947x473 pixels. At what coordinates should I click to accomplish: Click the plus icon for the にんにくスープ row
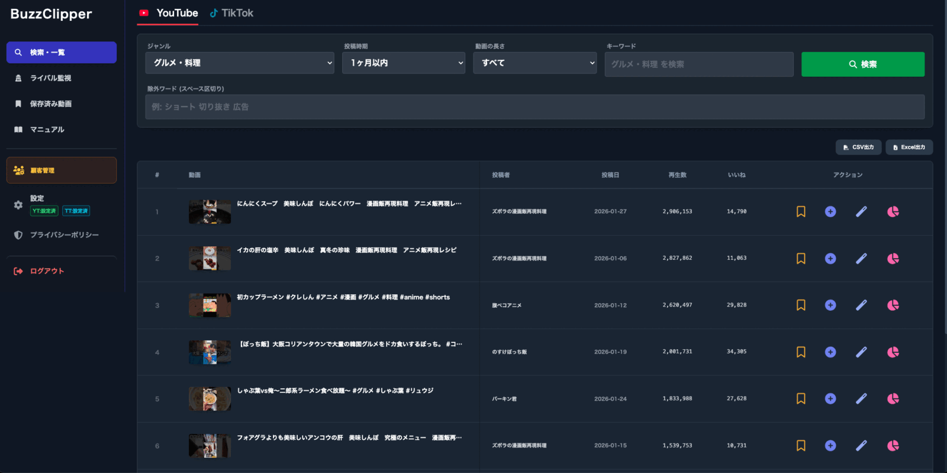[x=830, y=211]
